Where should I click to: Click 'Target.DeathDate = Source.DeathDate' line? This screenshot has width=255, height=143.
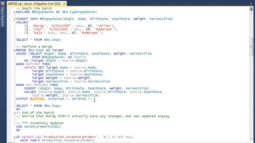click(68, 75)
